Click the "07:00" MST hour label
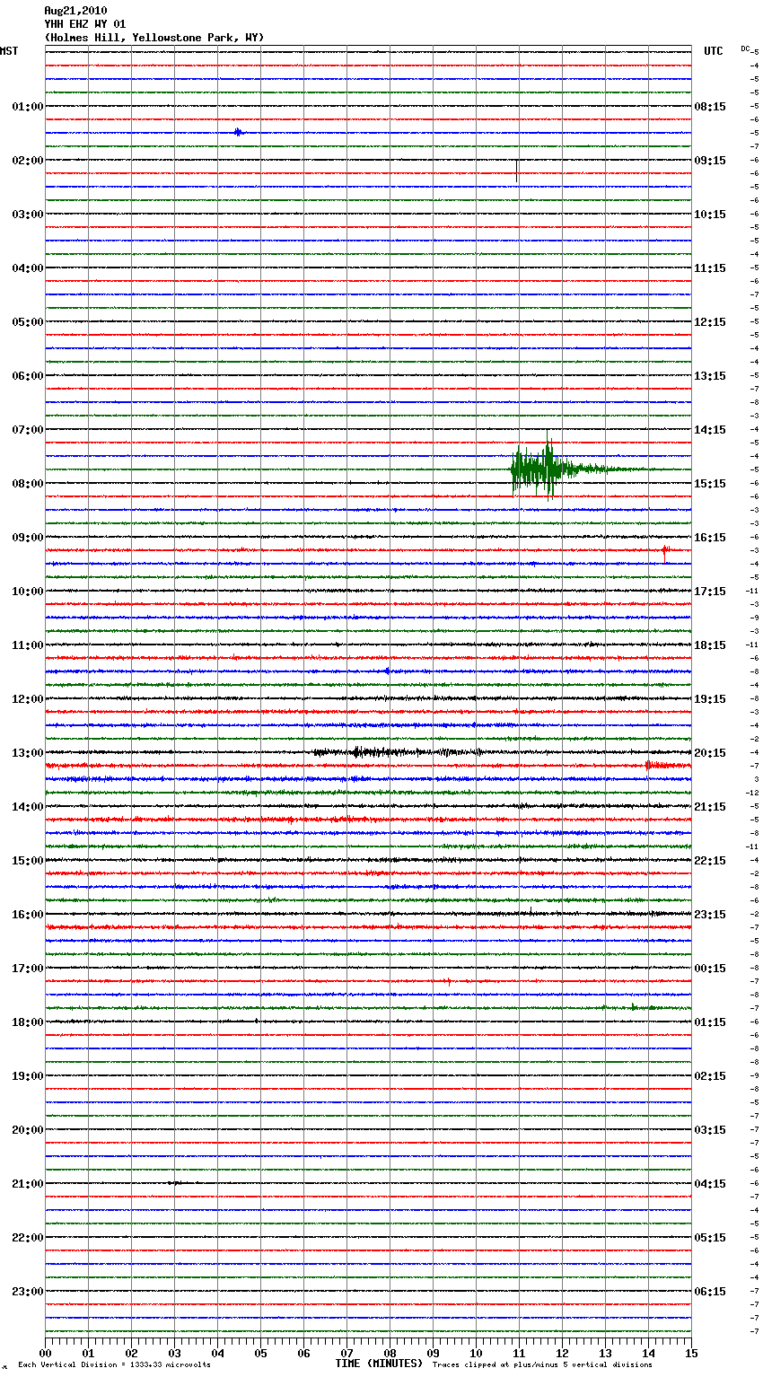Image resolution: width=763 pixels, height=1377 pixels. [x=28, y=430]
